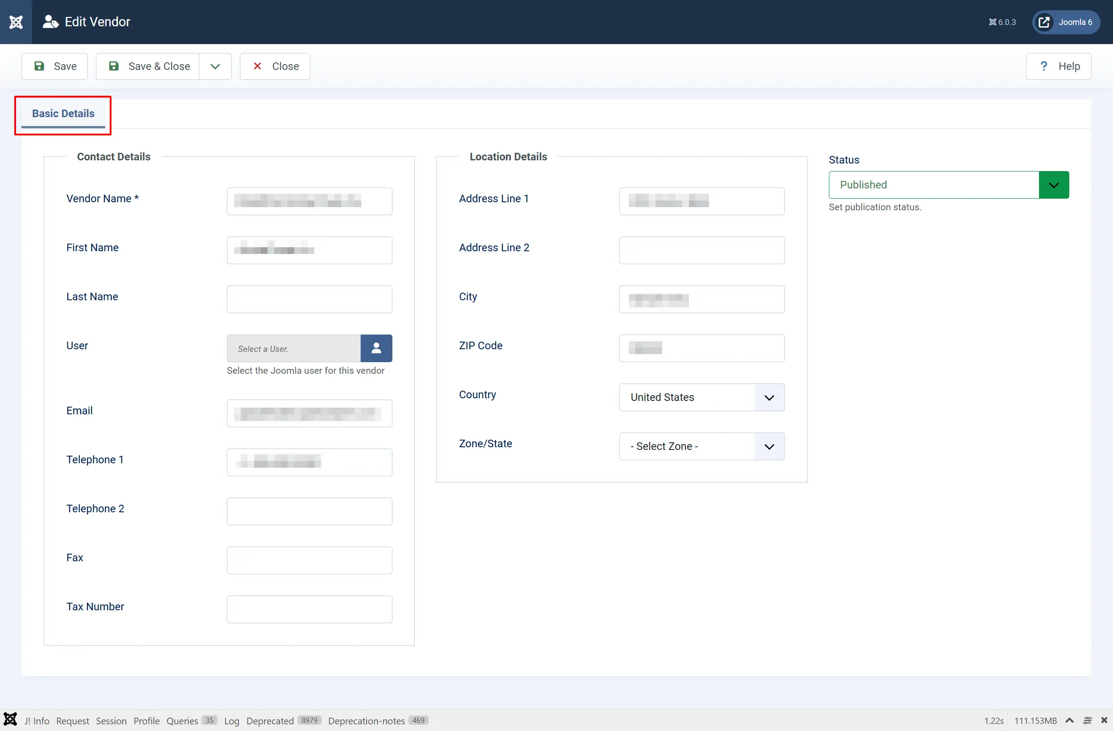This screenshot has width=1113, height=731.
Task: Switch to the Basic Details tab
Action: [63, 114]
